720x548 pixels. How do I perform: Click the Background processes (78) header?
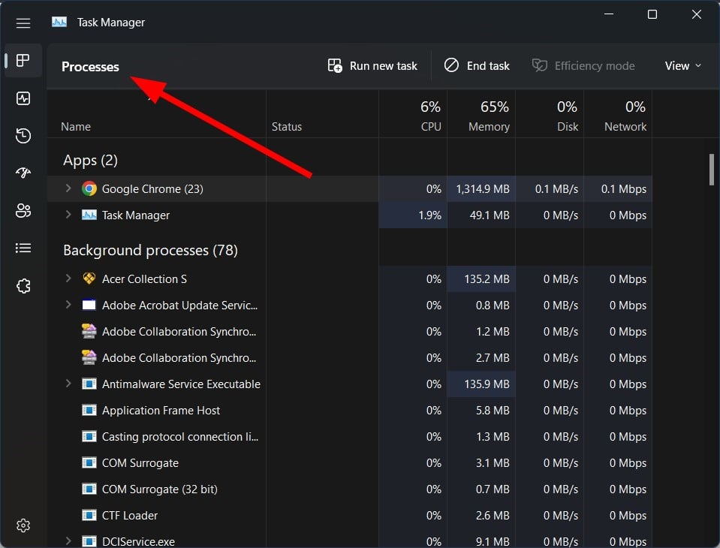(x=151, y=251)
